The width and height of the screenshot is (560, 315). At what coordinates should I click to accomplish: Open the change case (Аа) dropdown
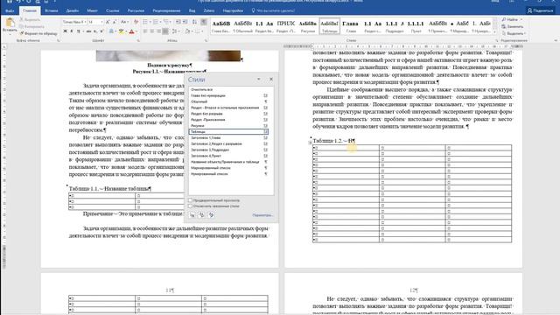[x=124, y=22]
